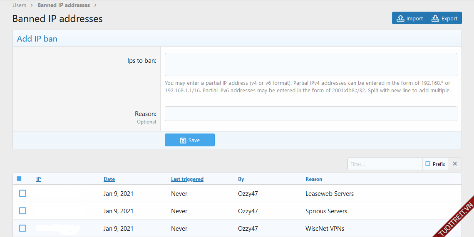Select the Leaseweb Servers reason entry
474x237 pixels.
[329, 194]
